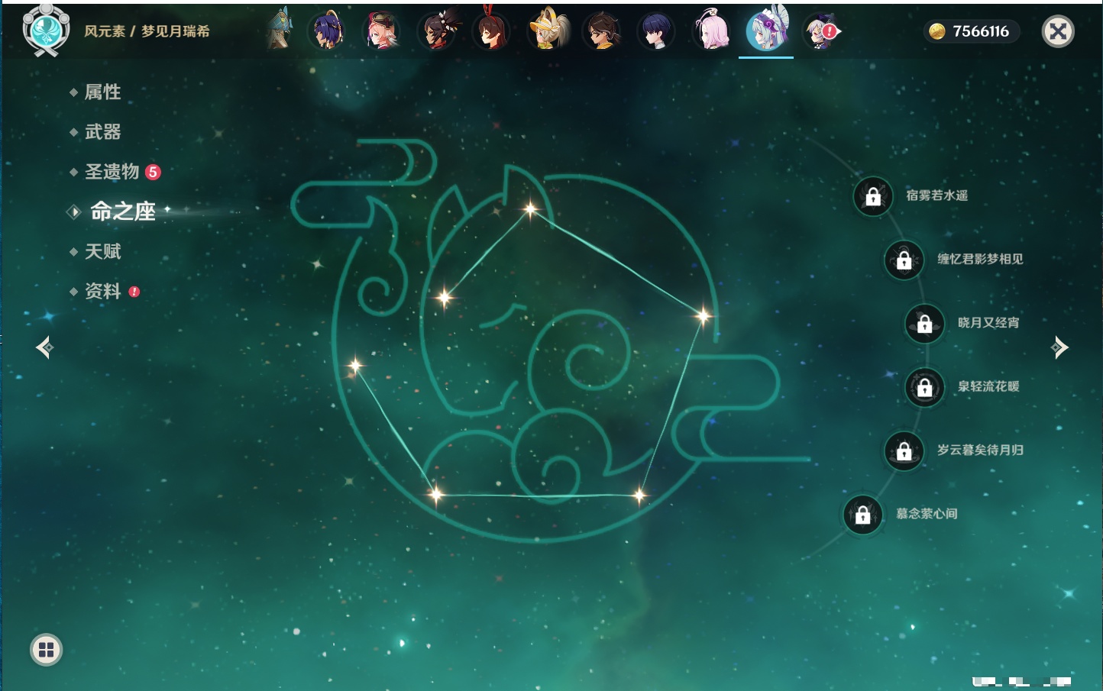The width and height of the screenshot is (1103, 691).
Task: Open constellation 缠忆君影梦相见 details
Action: tap(981, 259)
